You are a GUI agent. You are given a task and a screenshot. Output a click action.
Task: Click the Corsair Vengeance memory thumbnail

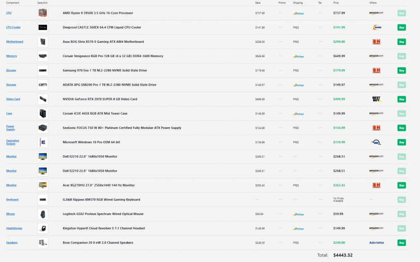[43, 56]
